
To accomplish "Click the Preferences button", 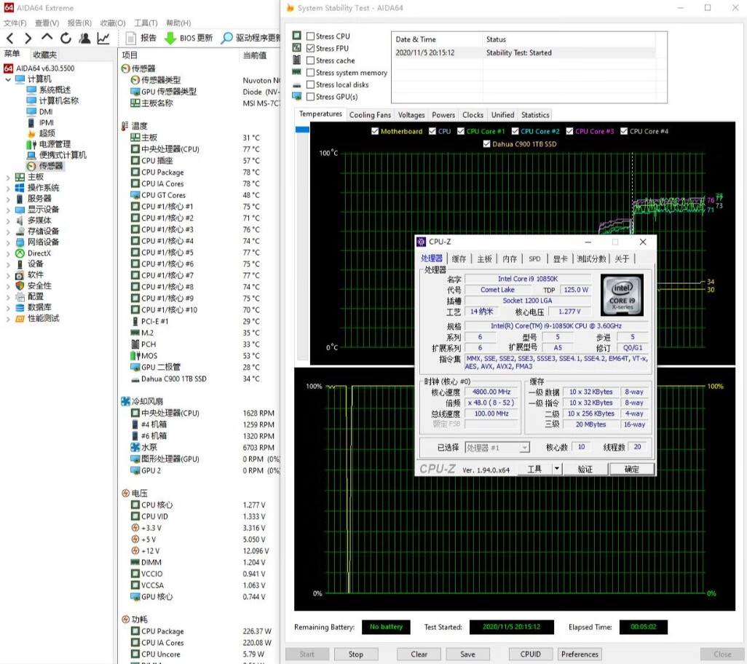I will point(580,654).
